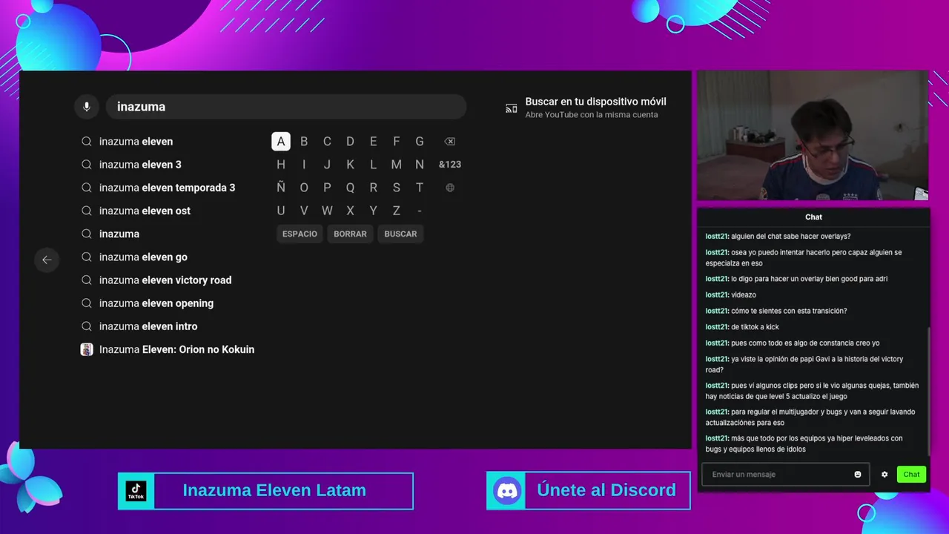Click the letter H key
This screenshot has width=949, height=534.
point(281,165)
